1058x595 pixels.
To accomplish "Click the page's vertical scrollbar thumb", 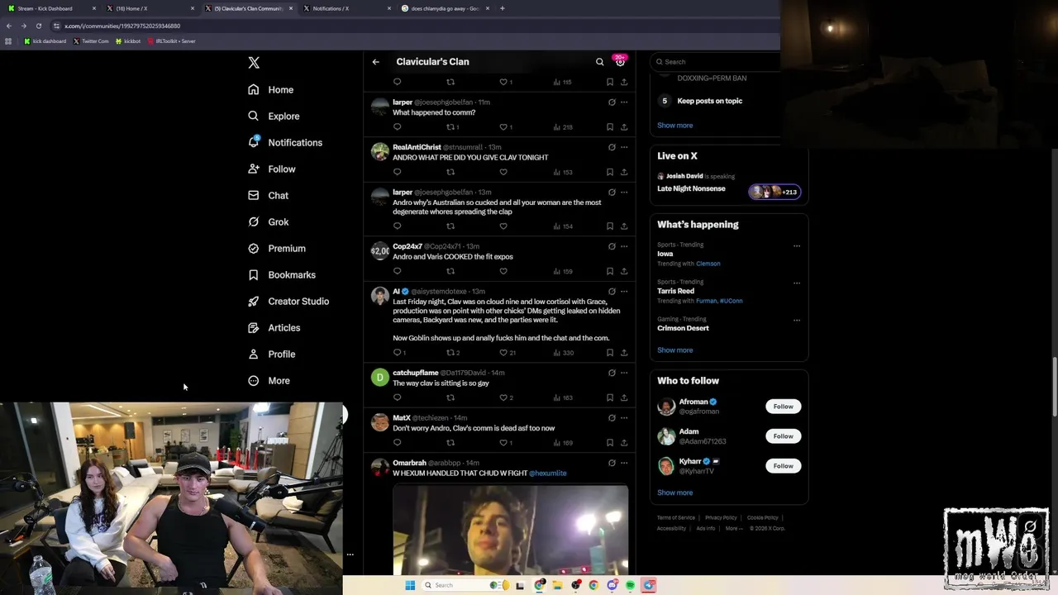I will click(x=1054, y=388).
